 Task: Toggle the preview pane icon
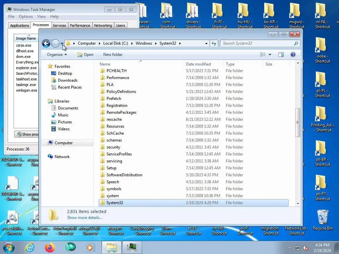click(x=281, y=55)
